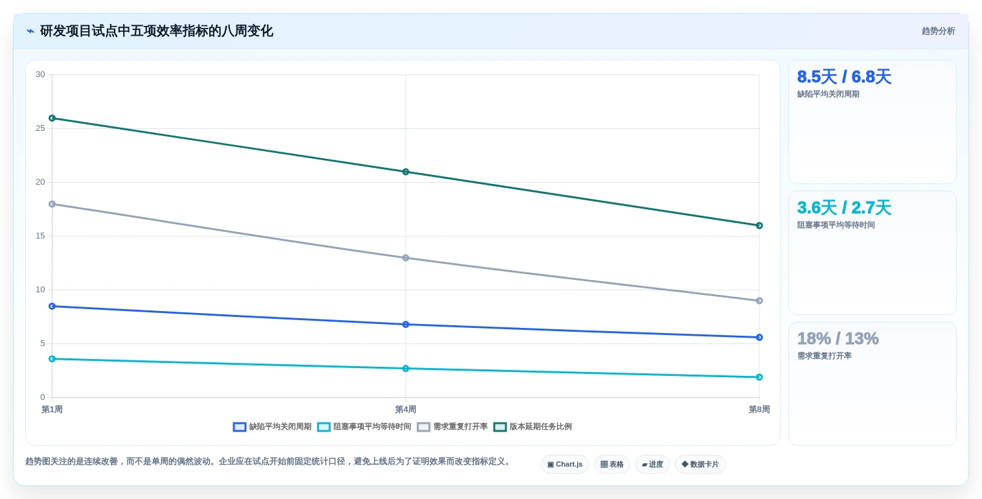Click the 缺陷平均关闭周期 card caption

(828, 94)
